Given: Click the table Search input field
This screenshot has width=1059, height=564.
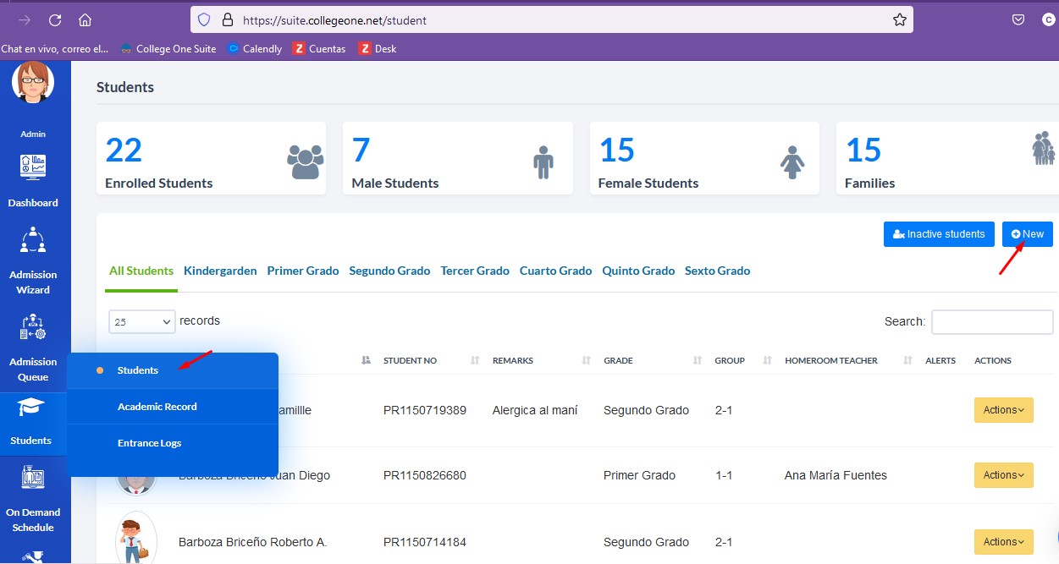Looking at the screenshot, I should coord(992,322).
